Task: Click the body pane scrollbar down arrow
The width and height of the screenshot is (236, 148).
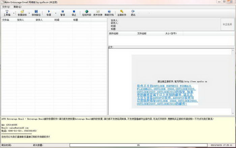Action: click(x=233, y=113)
